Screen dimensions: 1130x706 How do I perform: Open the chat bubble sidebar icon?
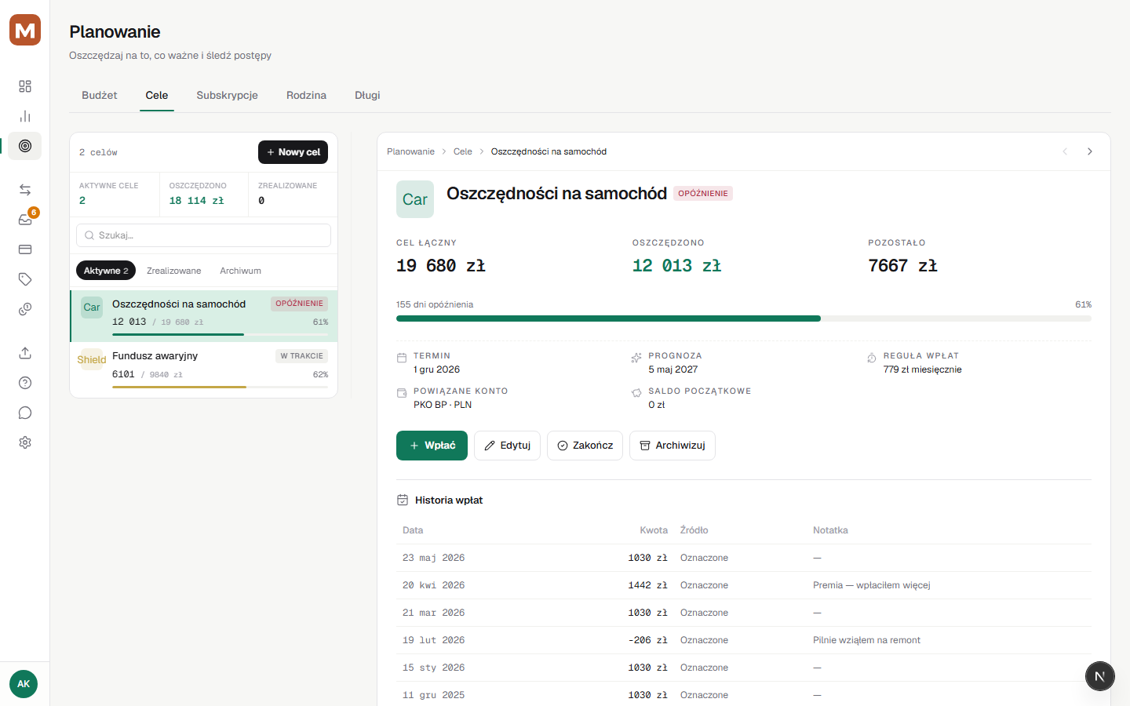tap(25, 413)
